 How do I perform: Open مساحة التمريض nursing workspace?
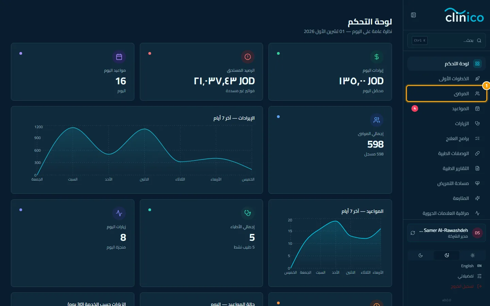pyautogui.click(x=446, y=183)
